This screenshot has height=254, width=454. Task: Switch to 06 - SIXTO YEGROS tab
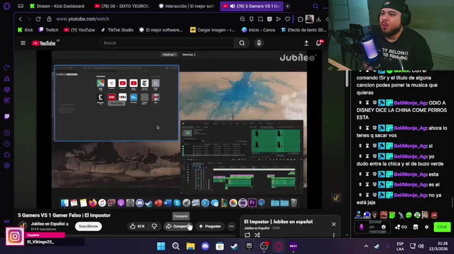[122, 6]
